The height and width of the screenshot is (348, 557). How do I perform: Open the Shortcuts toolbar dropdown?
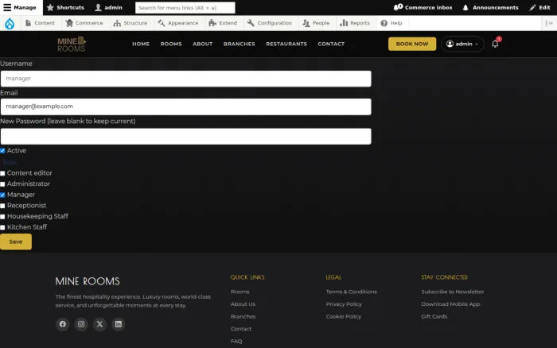pos(65,7)
